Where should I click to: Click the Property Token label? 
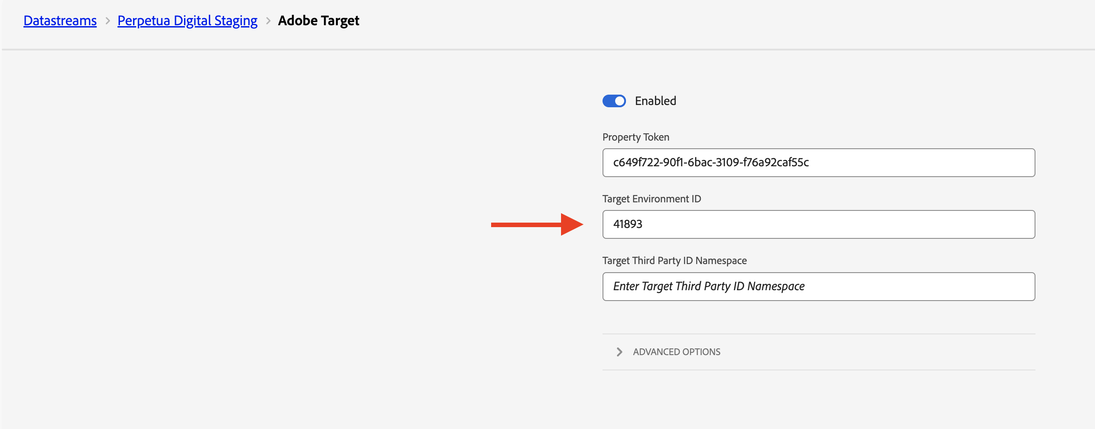(x=636, y=137)
